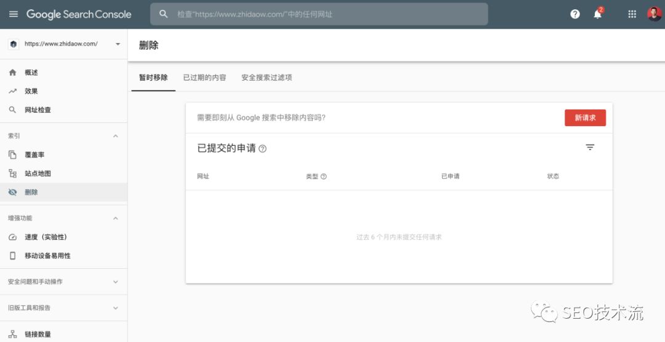The height and width of the screenshot is (342, 665).
Task: Switch to the 安全搜索过滤项 tab
Action: coord(267,78)
